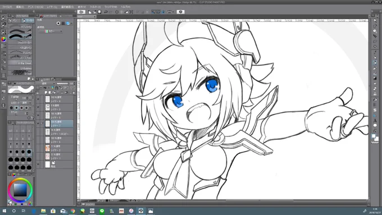Toggle visibility of the selected highlighted layer
This screenshot has width=382, height=215.
click(38, 123)
